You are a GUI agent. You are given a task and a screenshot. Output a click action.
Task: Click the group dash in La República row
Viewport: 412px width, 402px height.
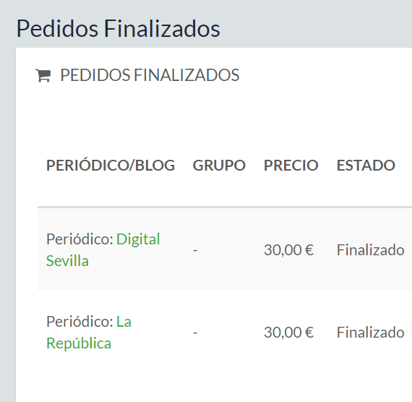click(195, 333)
